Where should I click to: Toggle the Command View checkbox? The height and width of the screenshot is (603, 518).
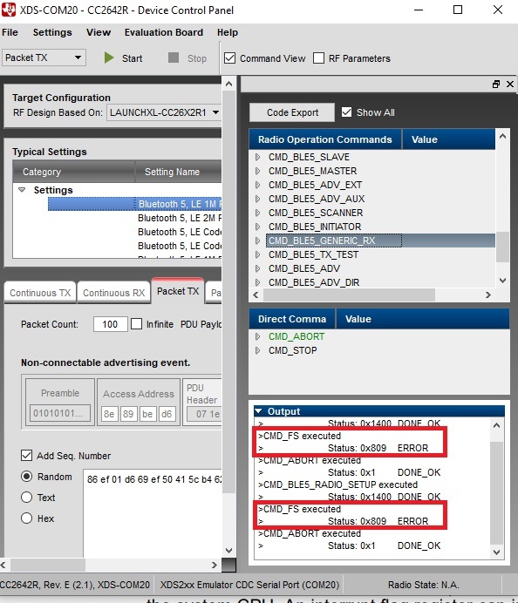coord(229,58)
